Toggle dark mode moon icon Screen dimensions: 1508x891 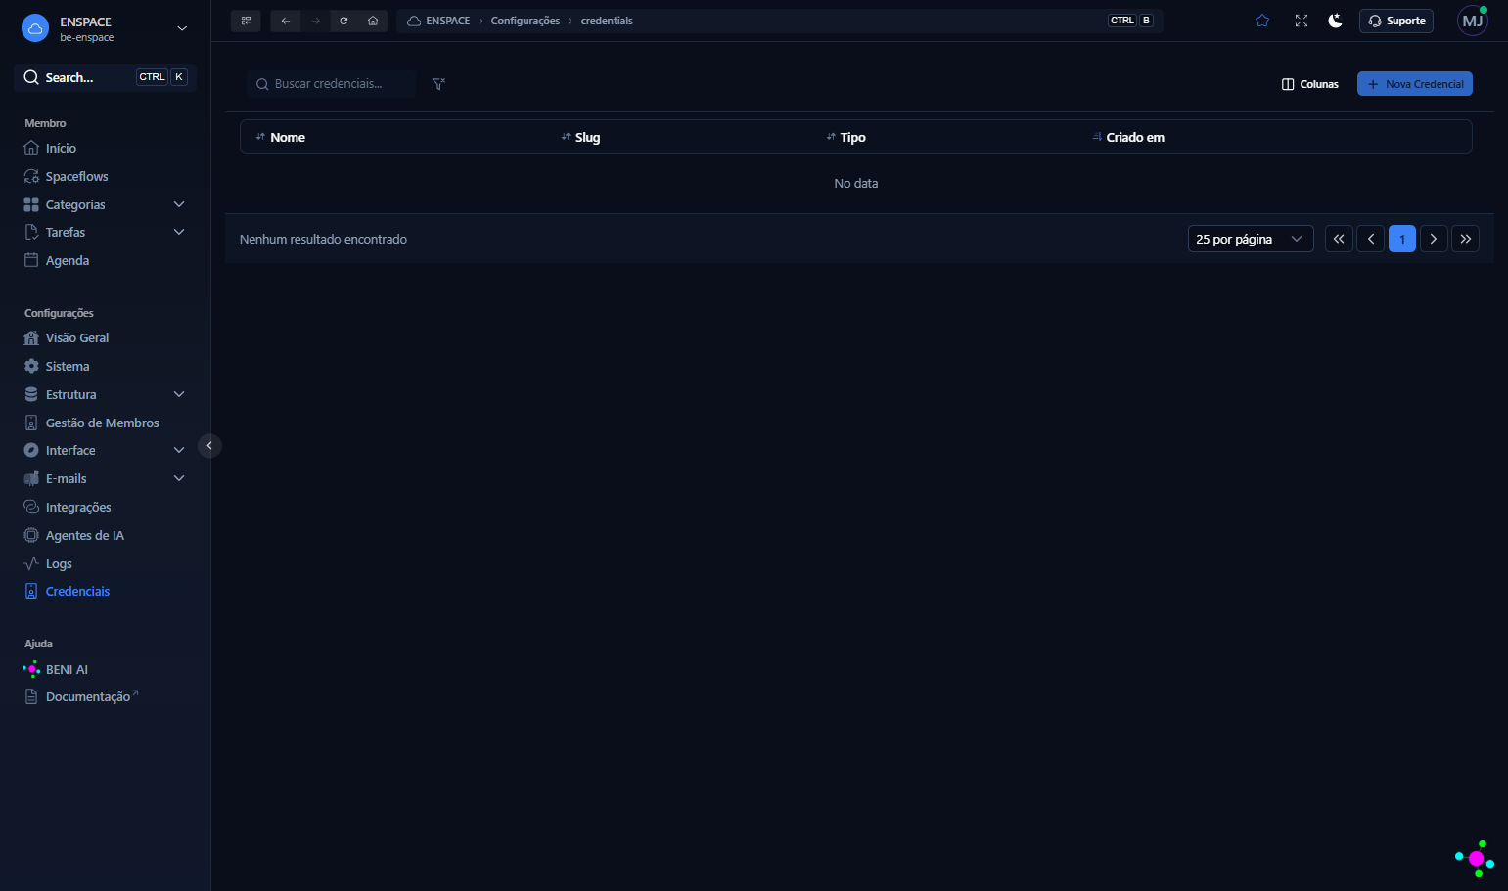point(1335,21)
